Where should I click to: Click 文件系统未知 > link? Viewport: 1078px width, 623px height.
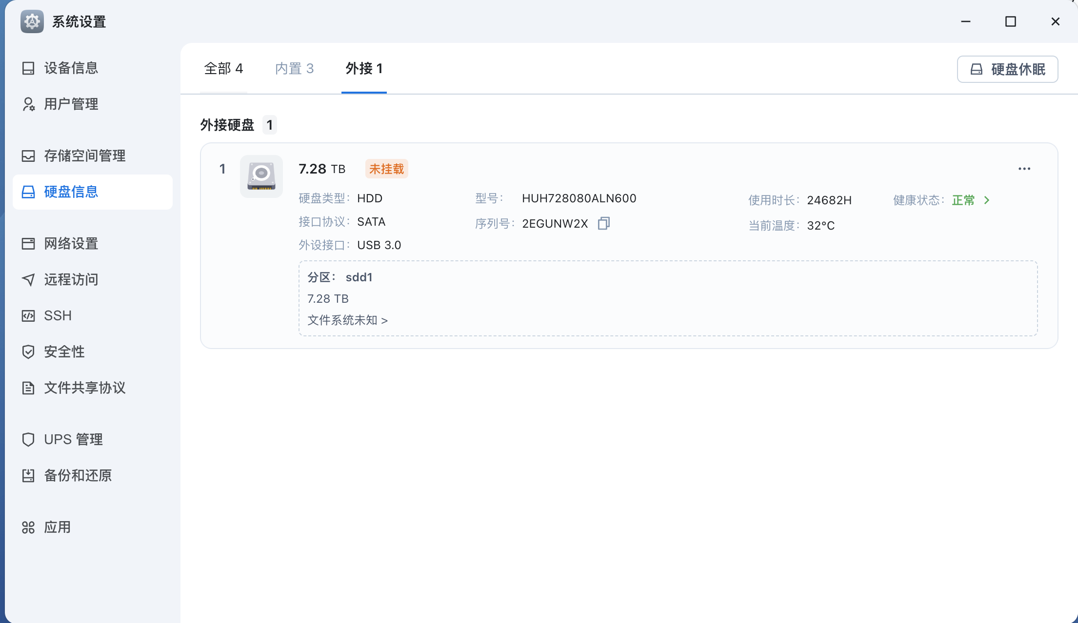(x=347, y=320)
